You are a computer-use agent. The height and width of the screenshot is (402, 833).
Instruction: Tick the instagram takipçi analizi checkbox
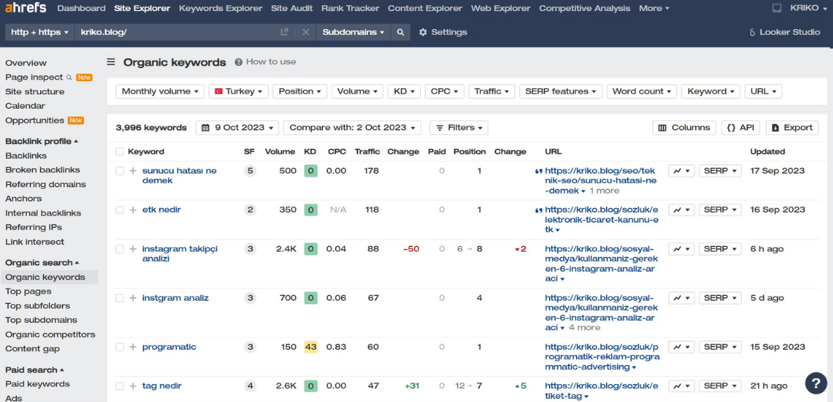click(x=119, y=249)
